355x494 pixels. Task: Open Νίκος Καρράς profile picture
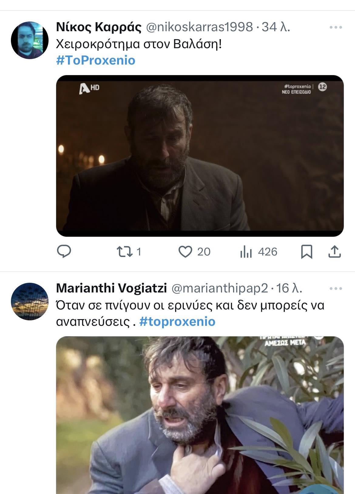(x=29, y=40)
